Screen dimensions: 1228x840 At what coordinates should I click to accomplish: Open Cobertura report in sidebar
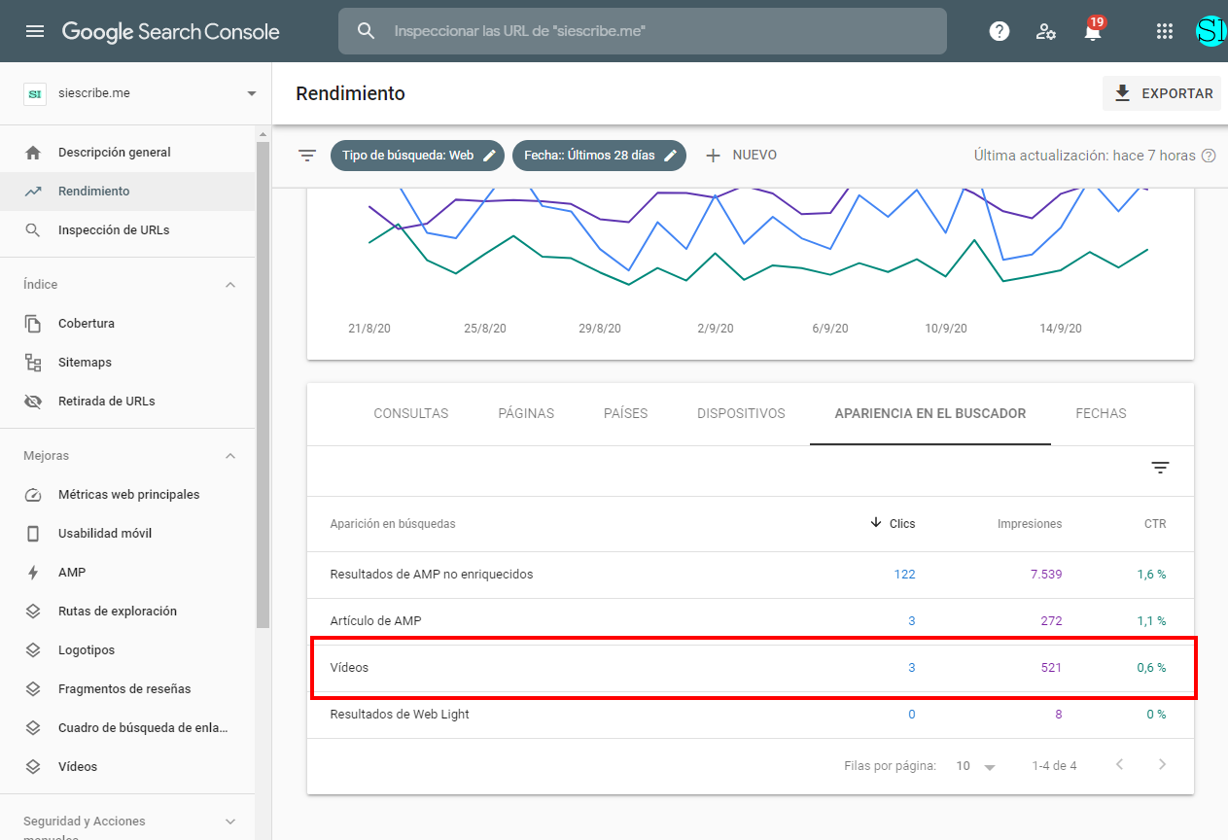(127, 324)
